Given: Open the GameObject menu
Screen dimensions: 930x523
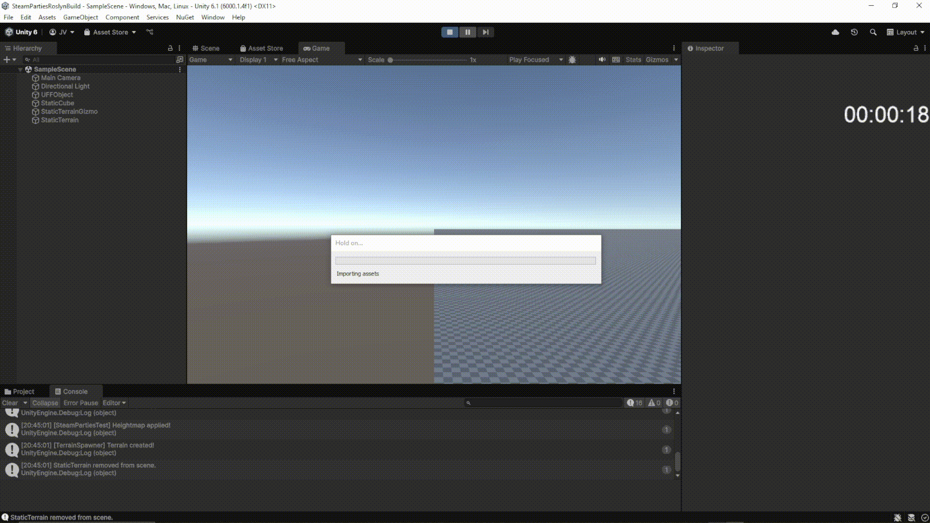Looking at the screenshot, I should 80,17.
